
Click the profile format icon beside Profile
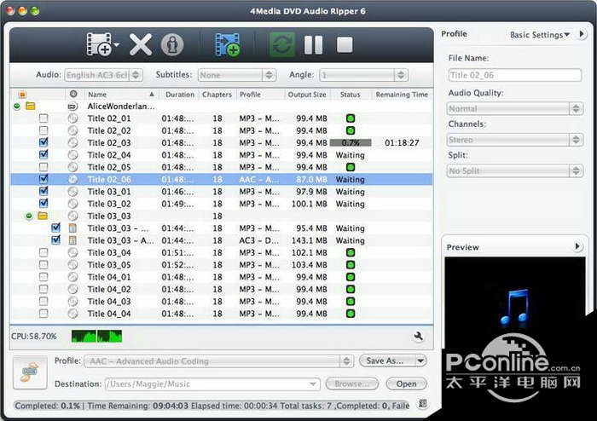[x=30, y=372]
